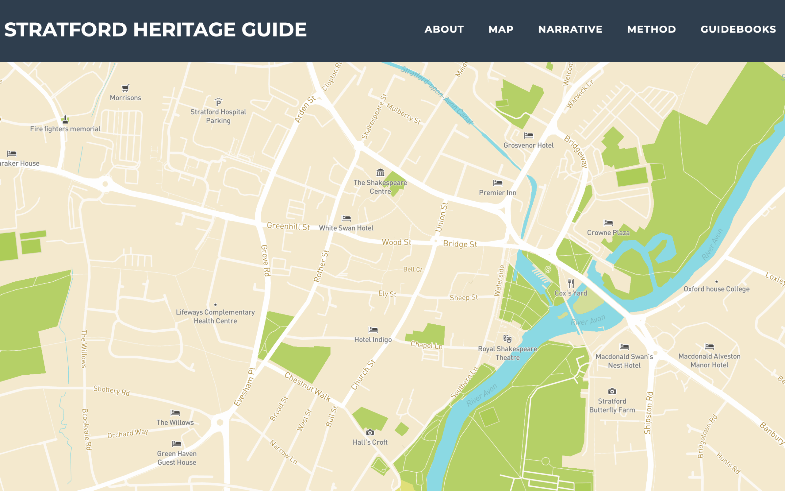Select the Grove Rd street label
Screen dimensions: 785x491
(266, 261)
